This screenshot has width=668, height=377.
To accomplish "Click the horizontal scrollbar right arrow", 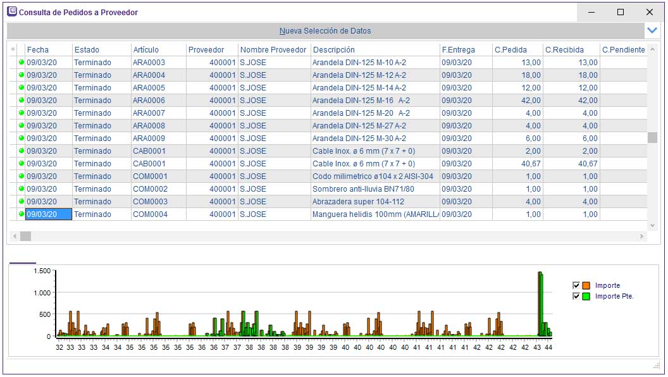I will pyautogui.click(x=641, y=237).
